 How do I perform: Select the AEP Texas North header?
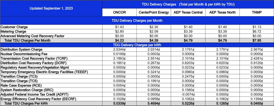(222, 12)
